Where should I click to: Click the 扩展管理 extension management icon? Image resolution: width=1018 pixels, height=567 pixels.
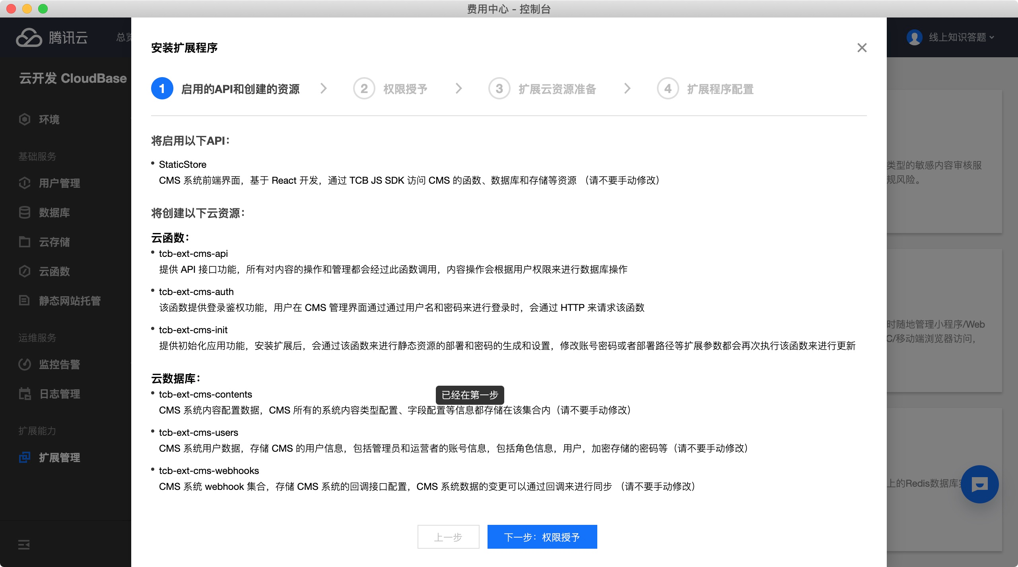point(25,457)
